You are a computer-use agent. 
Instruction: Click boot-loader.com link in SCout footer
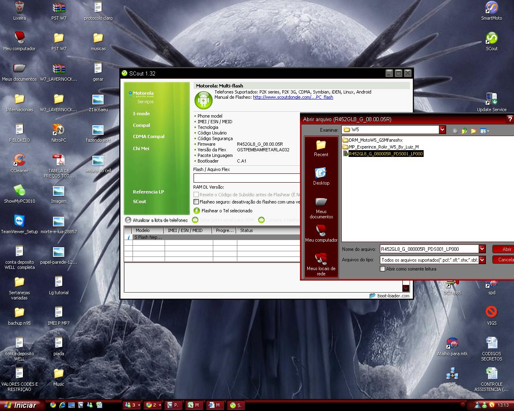coord(390,296)
